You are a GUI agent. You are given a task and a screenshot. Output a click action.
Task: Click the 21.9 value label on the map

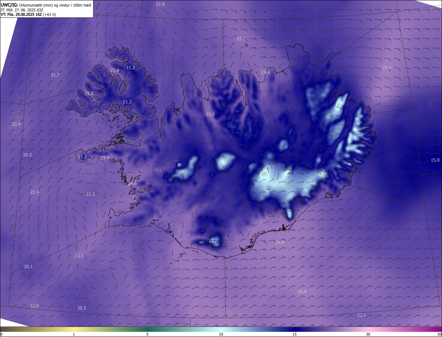pos(160,4)
